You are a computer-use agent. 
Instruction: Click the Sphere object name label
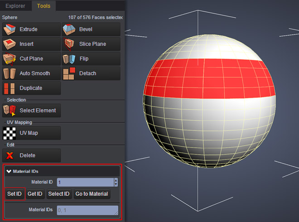(10, 17)
